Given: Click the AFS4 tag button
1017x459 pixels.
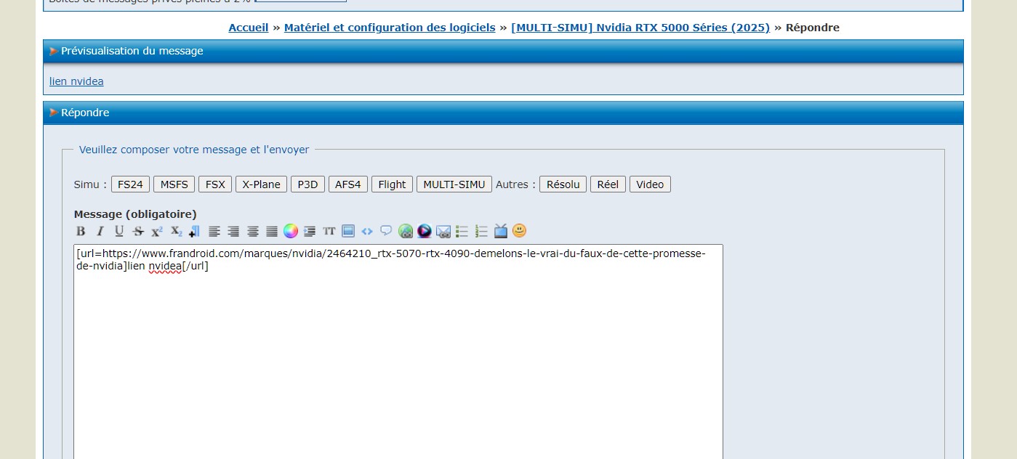Looking at the screenshot, I should 348,184.
